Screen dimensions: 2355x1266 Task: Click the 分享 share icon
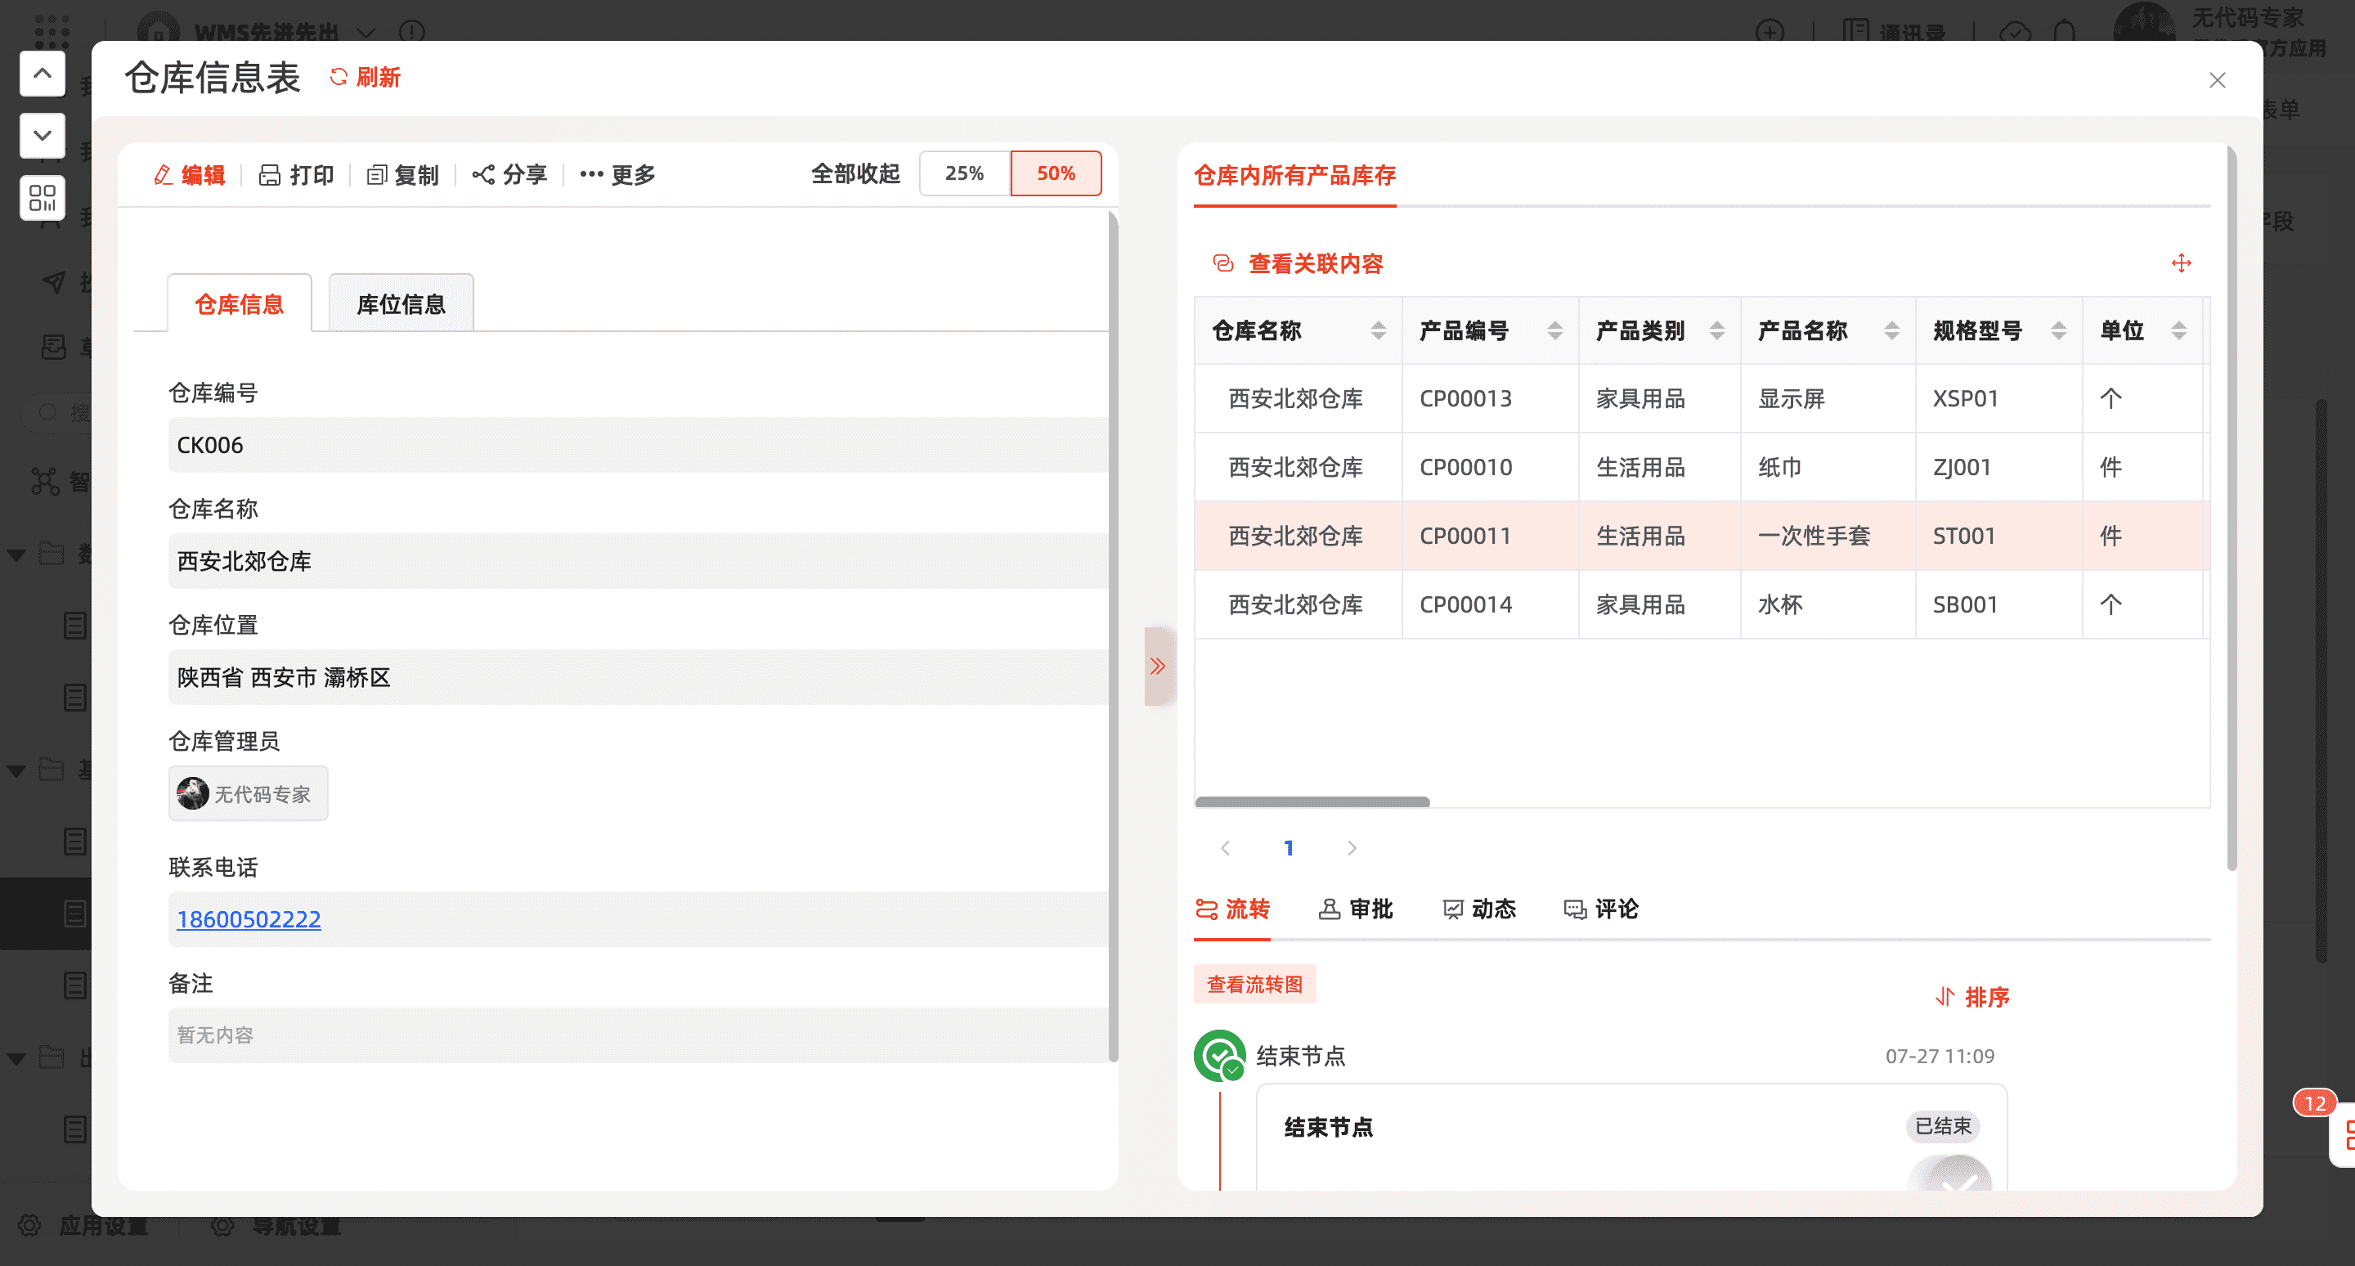[483, 173]
